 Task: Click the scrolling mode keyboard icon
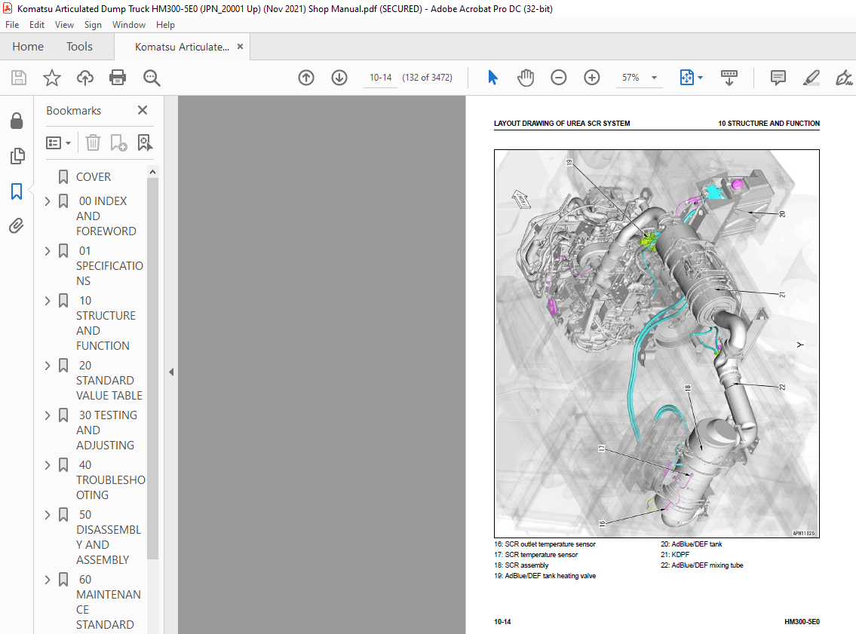coord(729,78)
